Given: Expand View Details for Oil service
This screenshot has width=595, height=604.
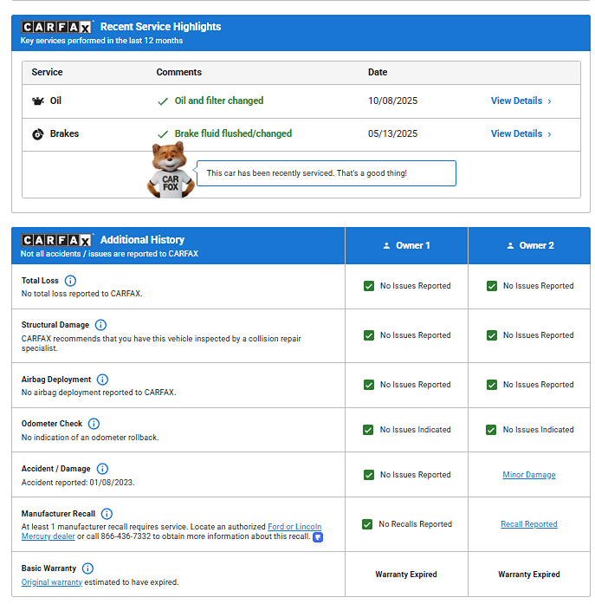Looking at the screenshot, I should (521, 101).
